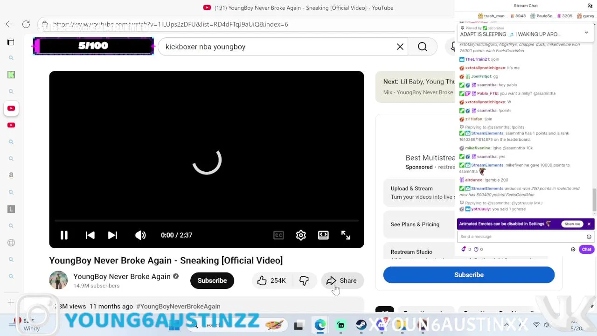The image size is (597, 336).
Task: Open Microsoft Edge from the taskbar
Action: [320, 325]
